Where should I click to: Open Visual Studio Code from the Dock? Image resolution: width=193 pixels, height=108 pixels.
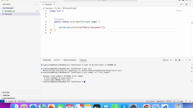[165, 106]
